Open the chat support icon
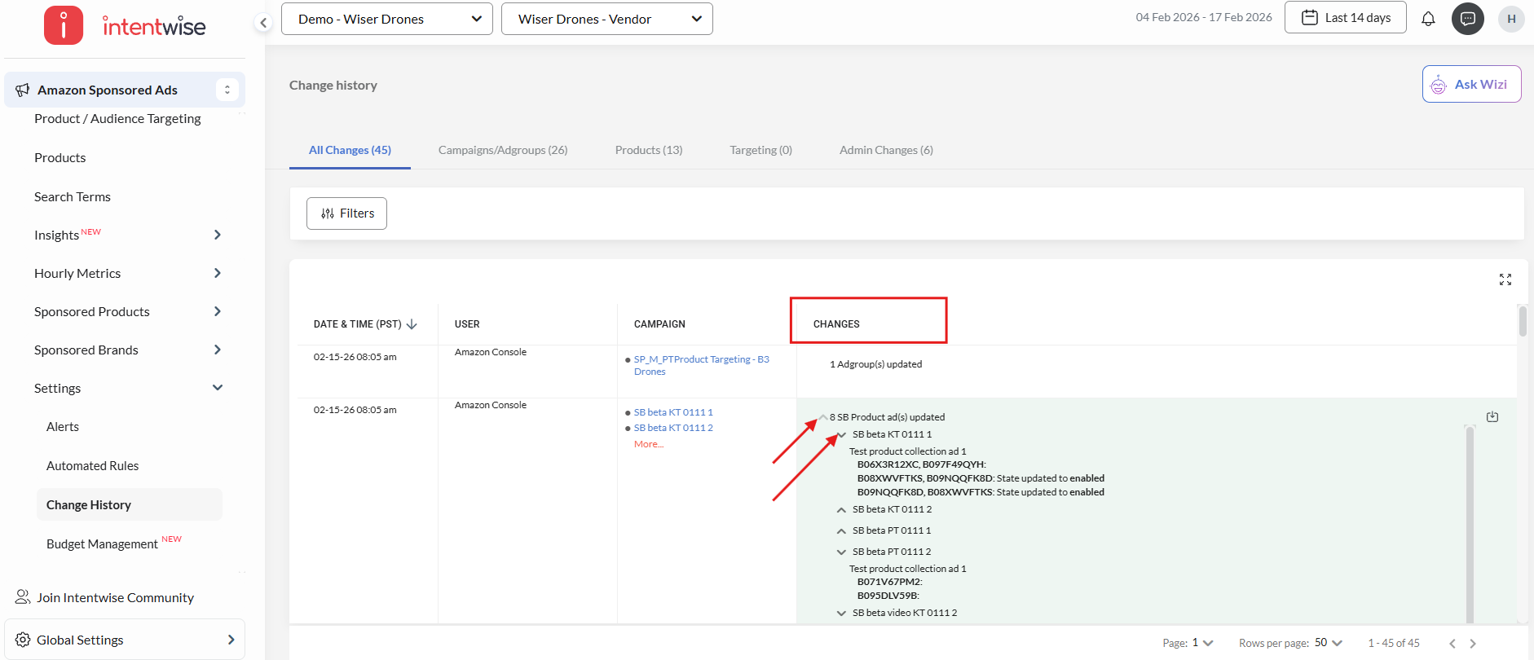 click(x=1467, y=19)
